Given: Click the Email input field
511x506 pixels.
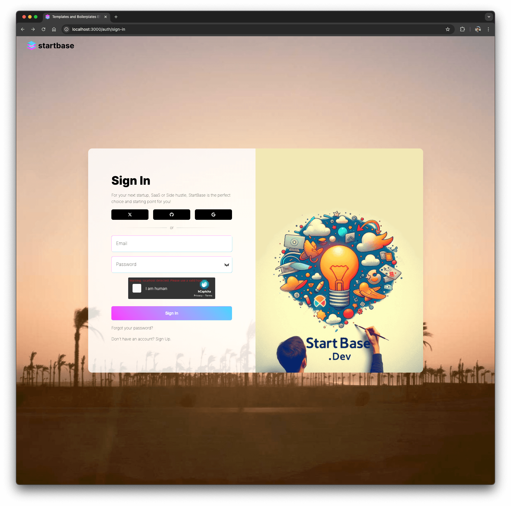Looking at the screenshot, I should point(172,244).
